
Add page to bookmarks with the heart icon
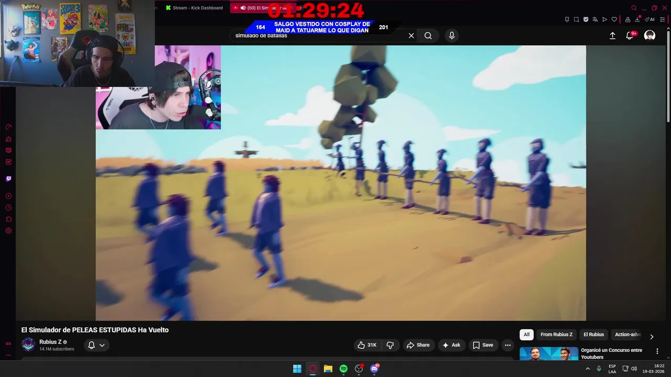pyautogui.click(x=614, y=19)
